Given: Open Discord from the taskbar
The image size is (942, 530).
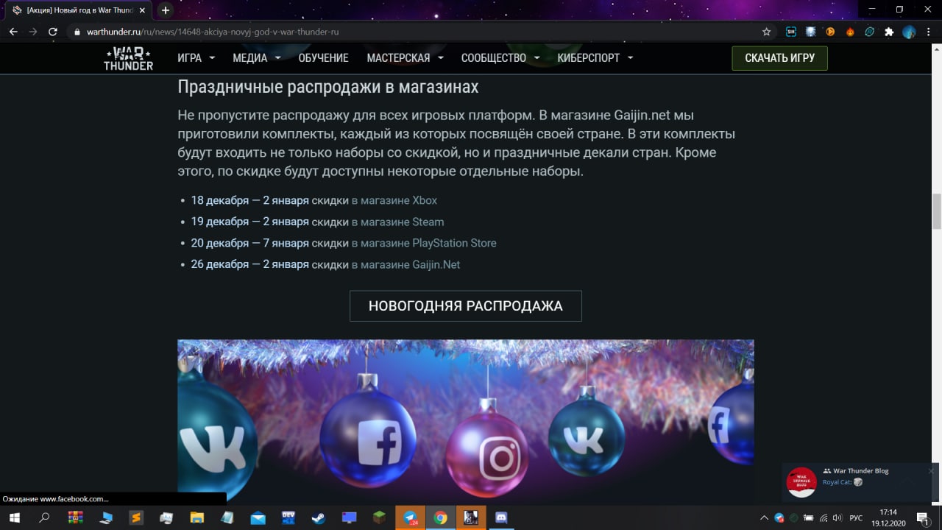Looking at the screenshot, I should [x=501, y=517].
